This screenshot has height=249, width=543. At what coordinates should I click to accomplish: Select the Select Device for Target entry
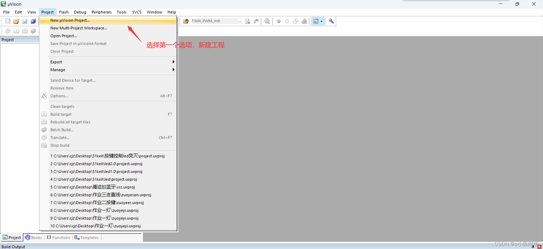coord(108,80)
